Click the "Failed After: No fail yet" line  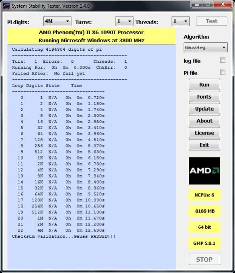(x=49, y=73)
